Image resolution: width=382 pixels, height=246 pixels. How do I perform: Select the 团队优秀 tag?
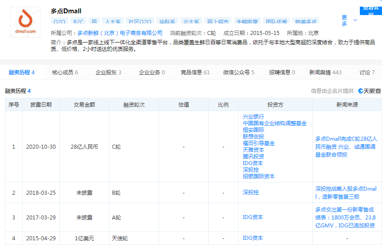(x=276, y=21)
